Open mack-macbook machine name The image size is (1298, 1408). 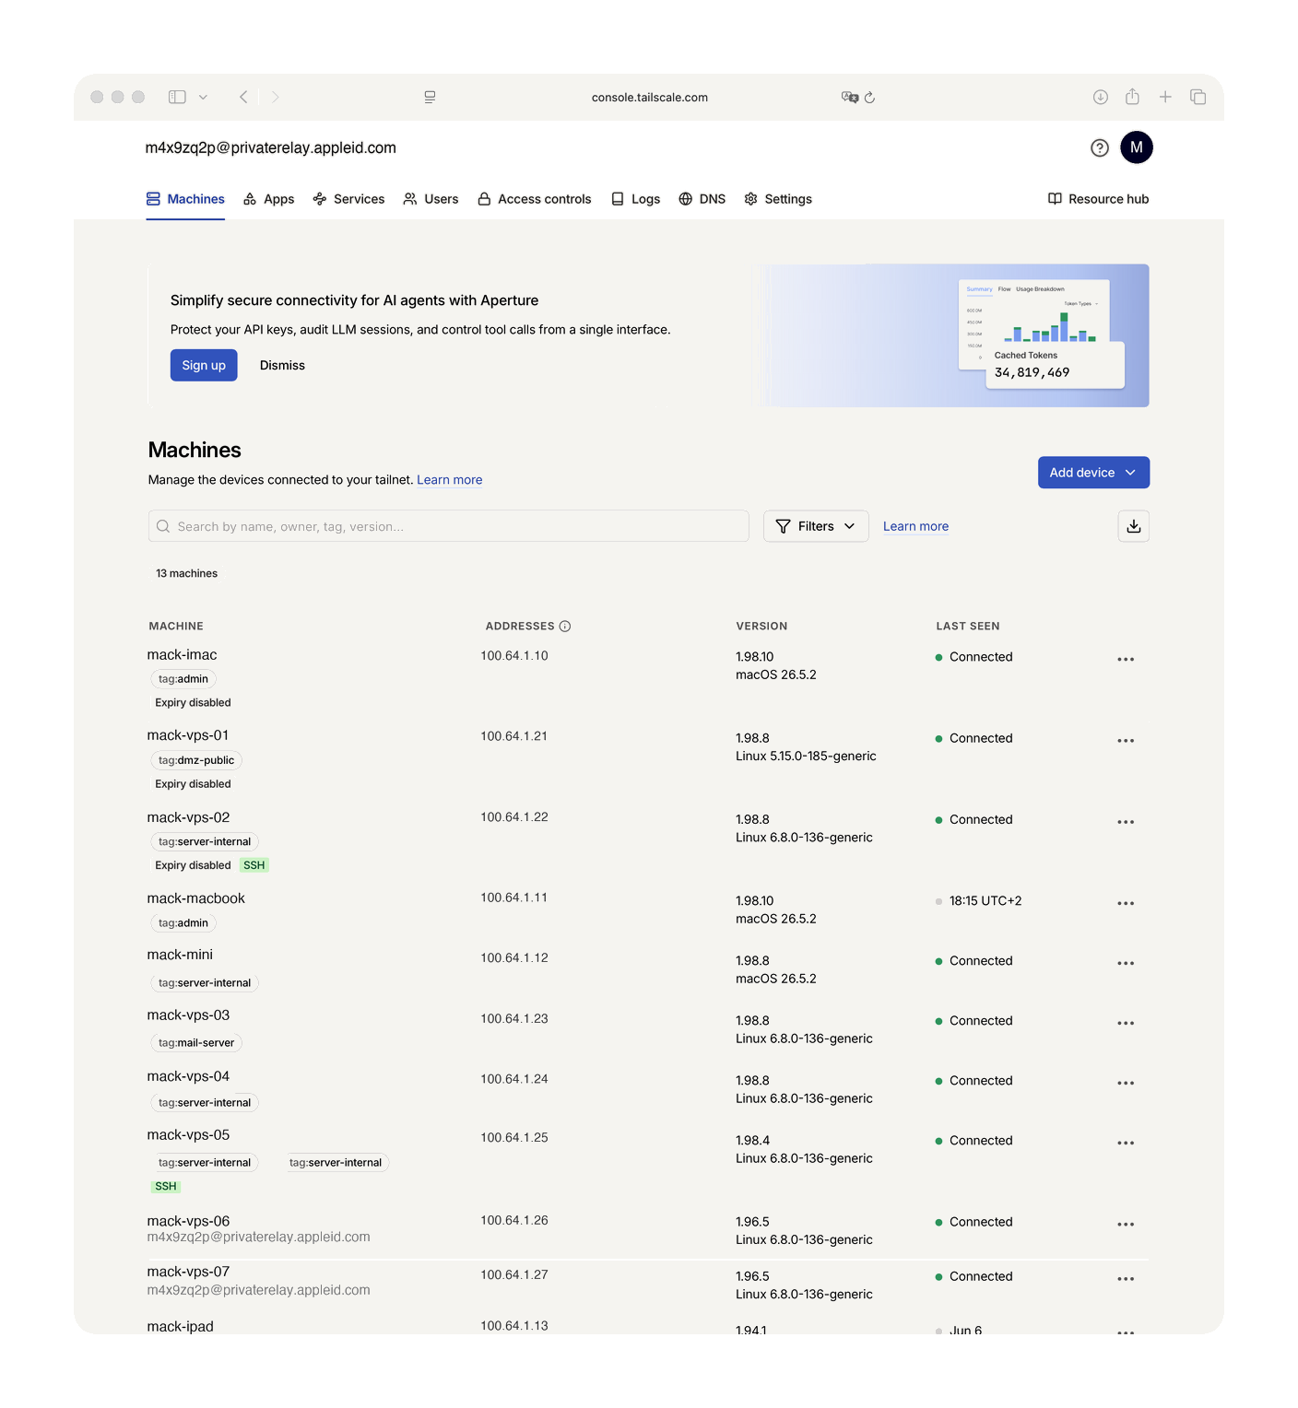click(x=196, y=898)
